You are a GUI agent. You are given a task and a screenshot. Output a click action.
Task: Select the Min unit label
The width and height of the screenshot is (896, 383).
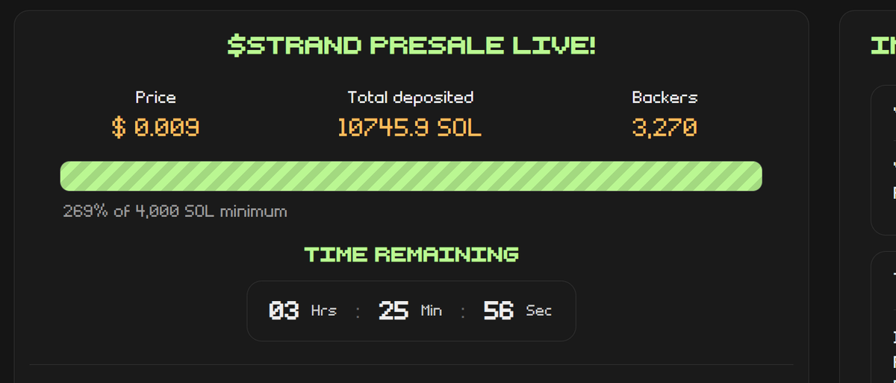pos(432,311)
